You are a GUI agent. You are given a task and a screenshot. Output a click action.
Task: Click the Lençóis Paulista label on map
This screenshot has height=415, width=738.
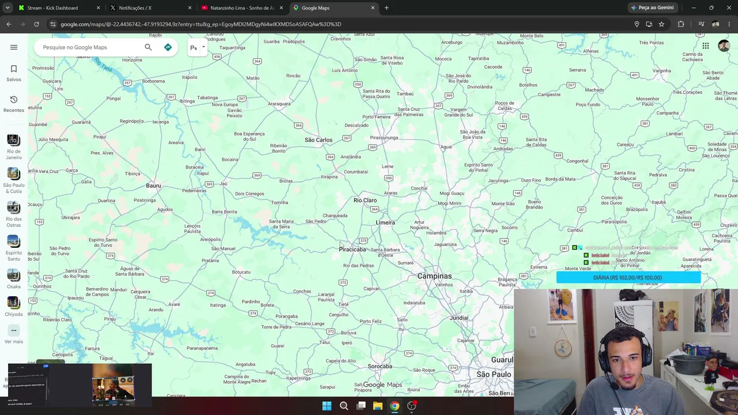pyautogui.click(x=193, y=229)
